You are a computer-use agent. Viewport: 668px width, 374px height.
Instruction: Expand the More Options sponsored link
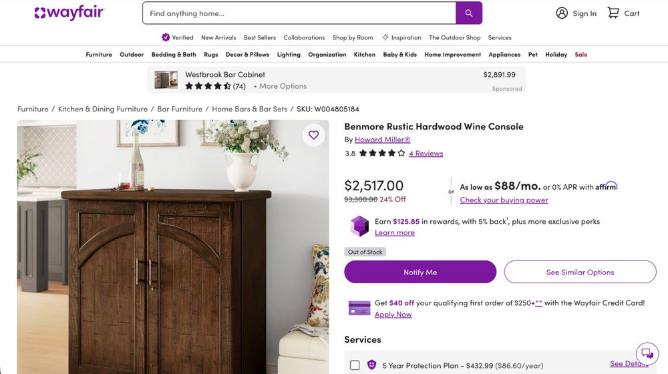pyautogui.click(x=280, y=86)
